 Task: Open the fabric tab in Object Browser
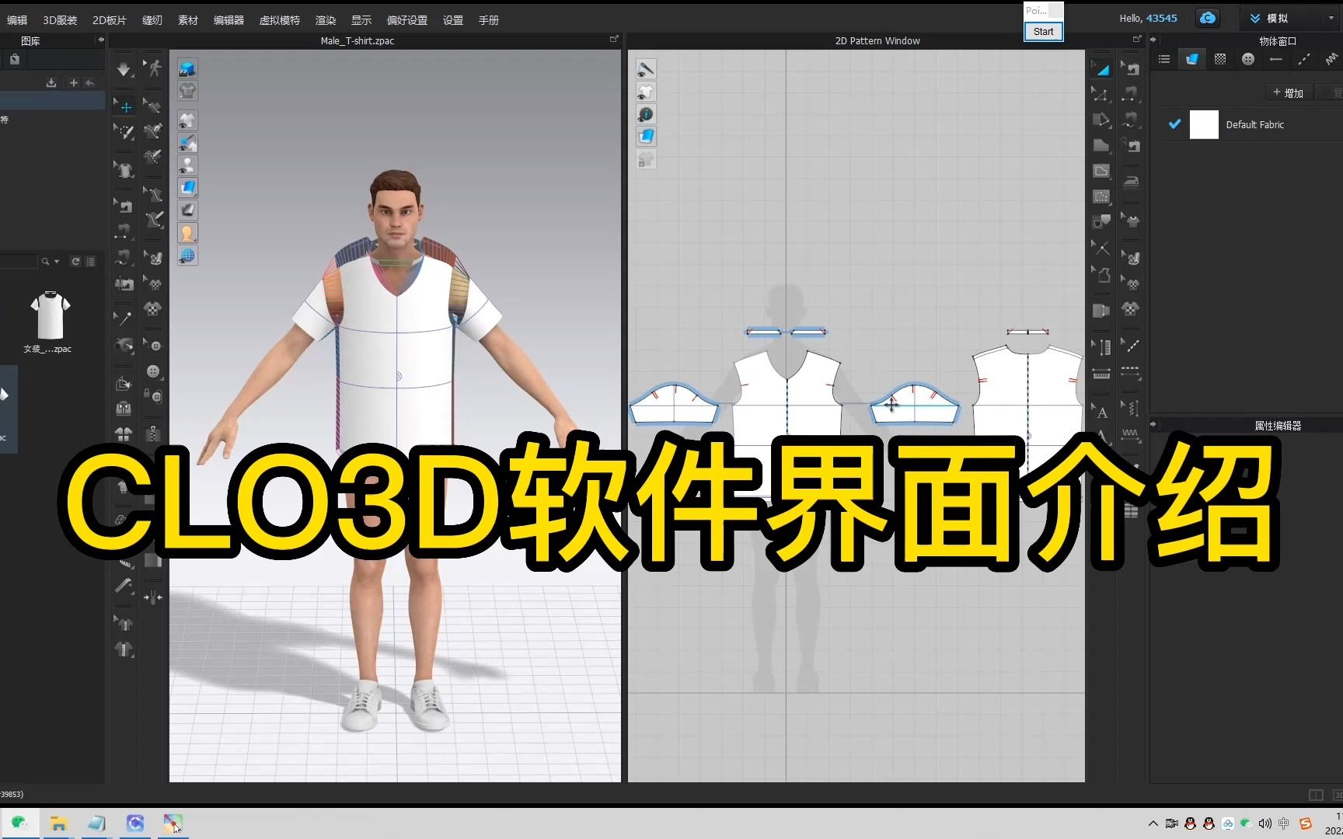(1191, 59)
